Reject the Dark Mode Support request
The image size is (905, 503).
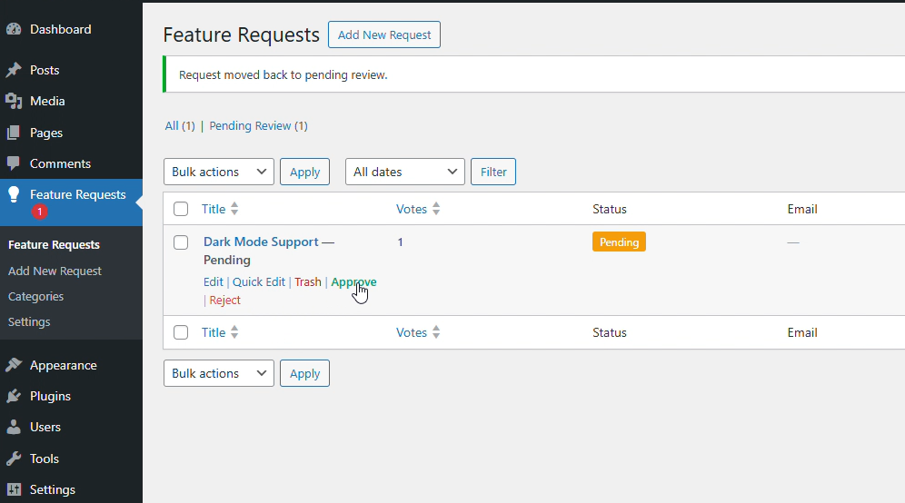pyautogui.click(x=224, y=300)
